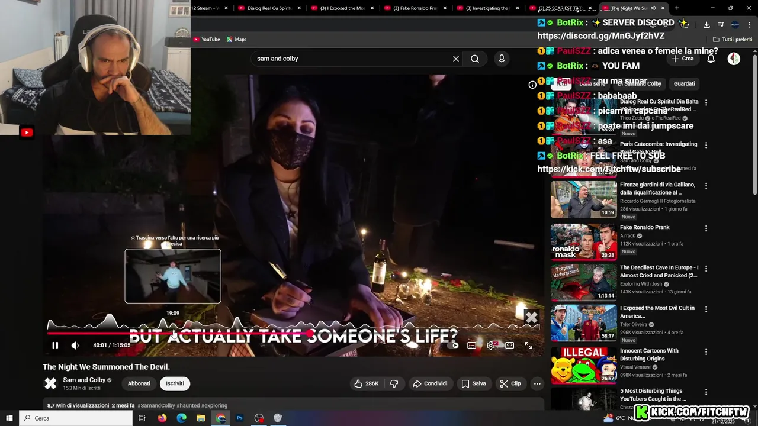Image resolution: width=758 pixels, height=426 pixels.
Task: Switch to theater mode view
Action: pos(510,346)
